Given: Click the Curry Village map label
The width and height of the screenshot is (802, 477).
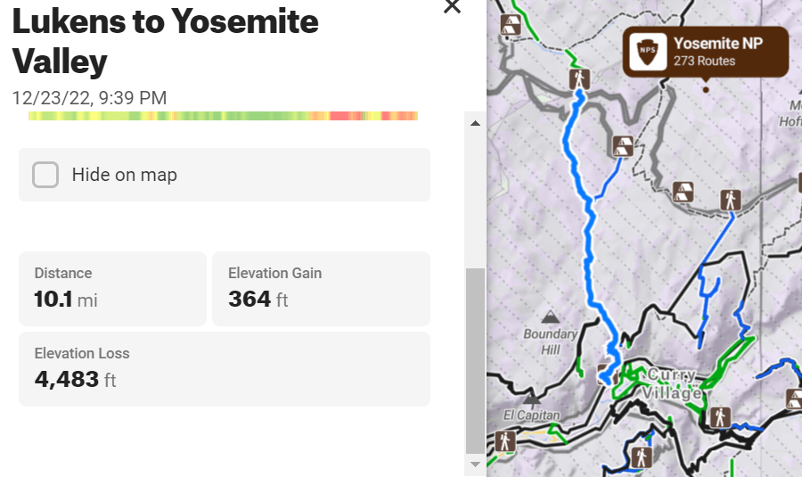Looking at the screenshot, I should (x=675, y=383).
